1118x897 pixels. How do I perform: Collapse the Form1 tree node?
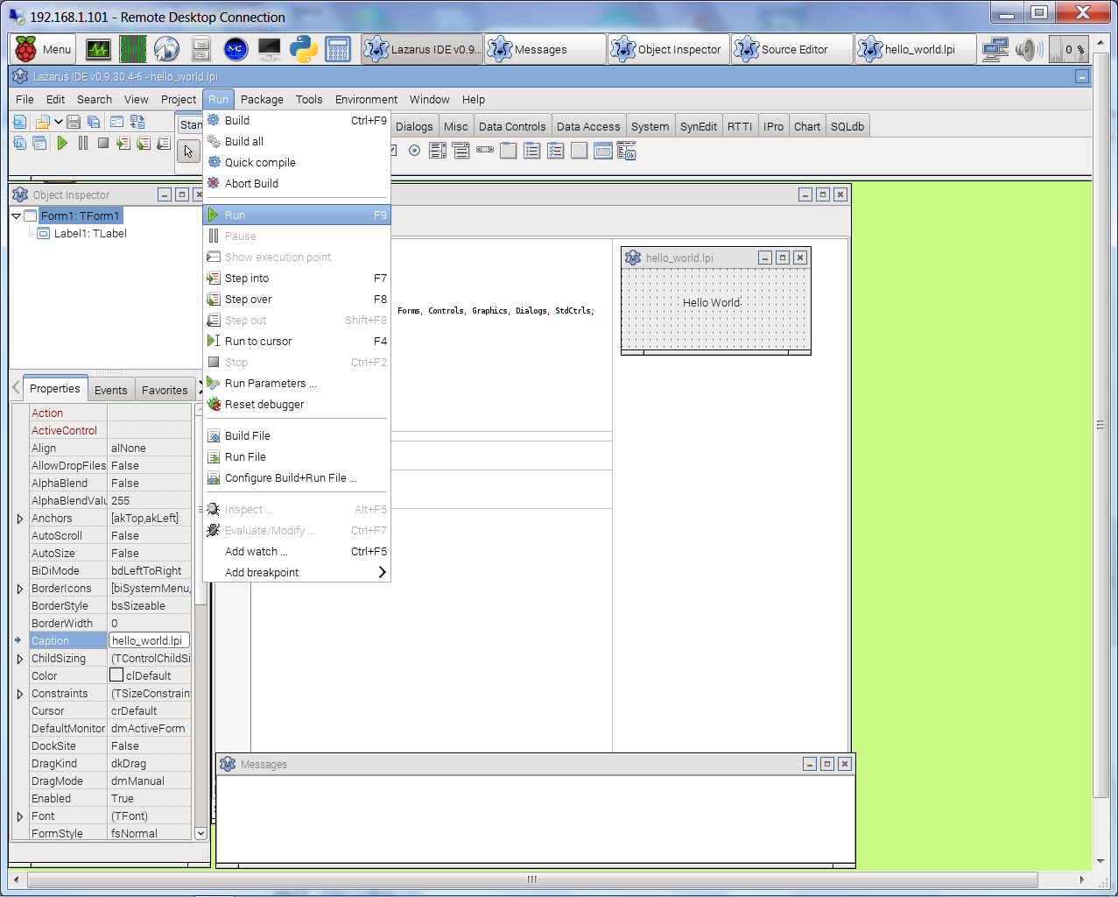(17, 215)
